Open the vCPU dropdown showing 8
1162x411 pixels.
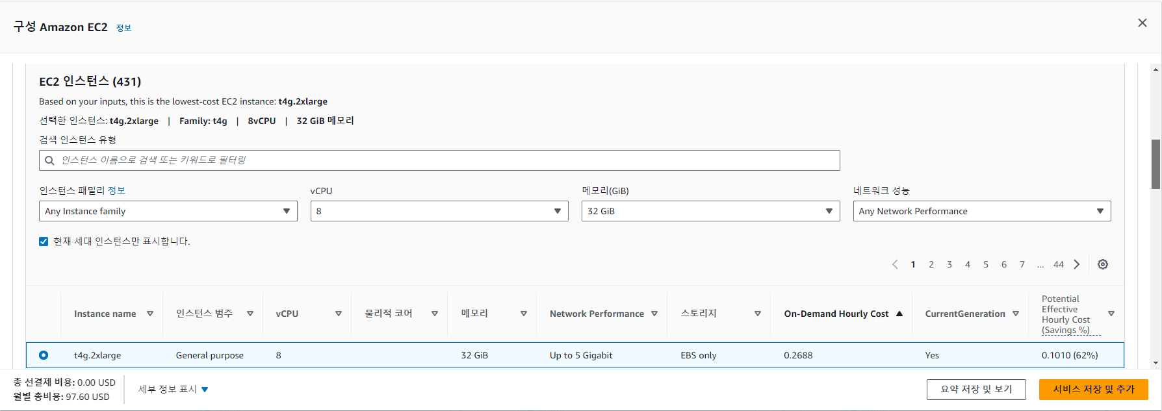[x=439, y=211]
